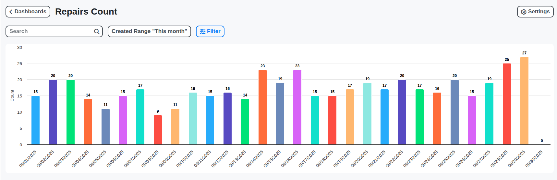Open Created Range "This month" selector

coord(149,31)
